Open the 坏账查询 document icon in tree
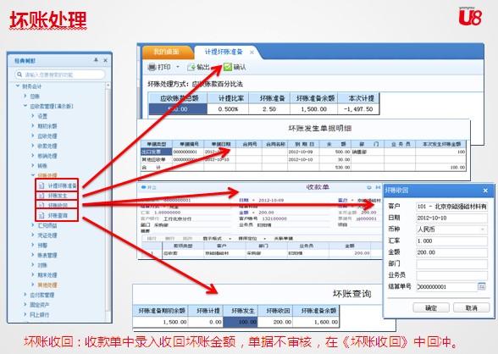This screenshot has width=498, height=354. click(x=41, y=216)
